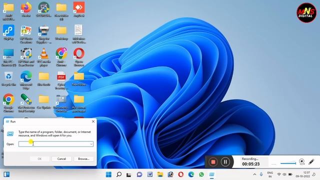
Task: Open Word from the taskbar
Action: [150, 174]
